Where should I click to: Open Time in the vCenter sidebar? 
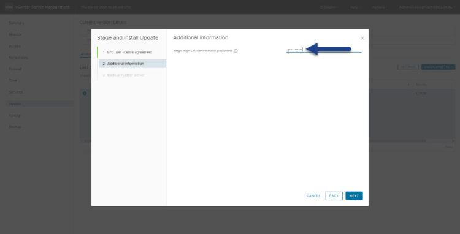click(x=12, y=80)
